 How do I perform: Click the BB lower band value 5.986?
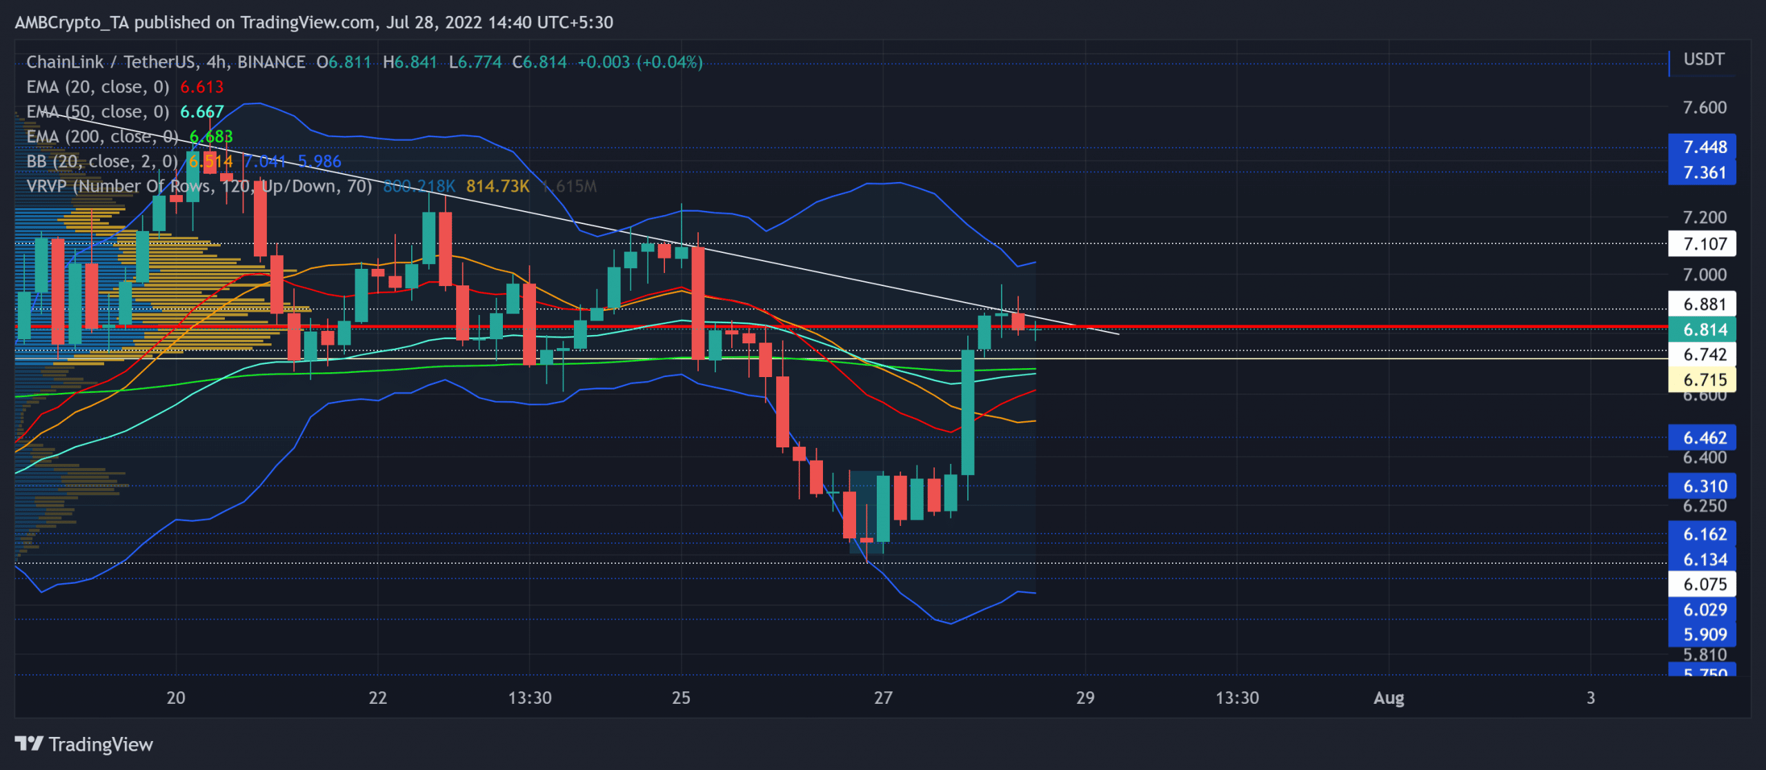(x=319, y=161)
